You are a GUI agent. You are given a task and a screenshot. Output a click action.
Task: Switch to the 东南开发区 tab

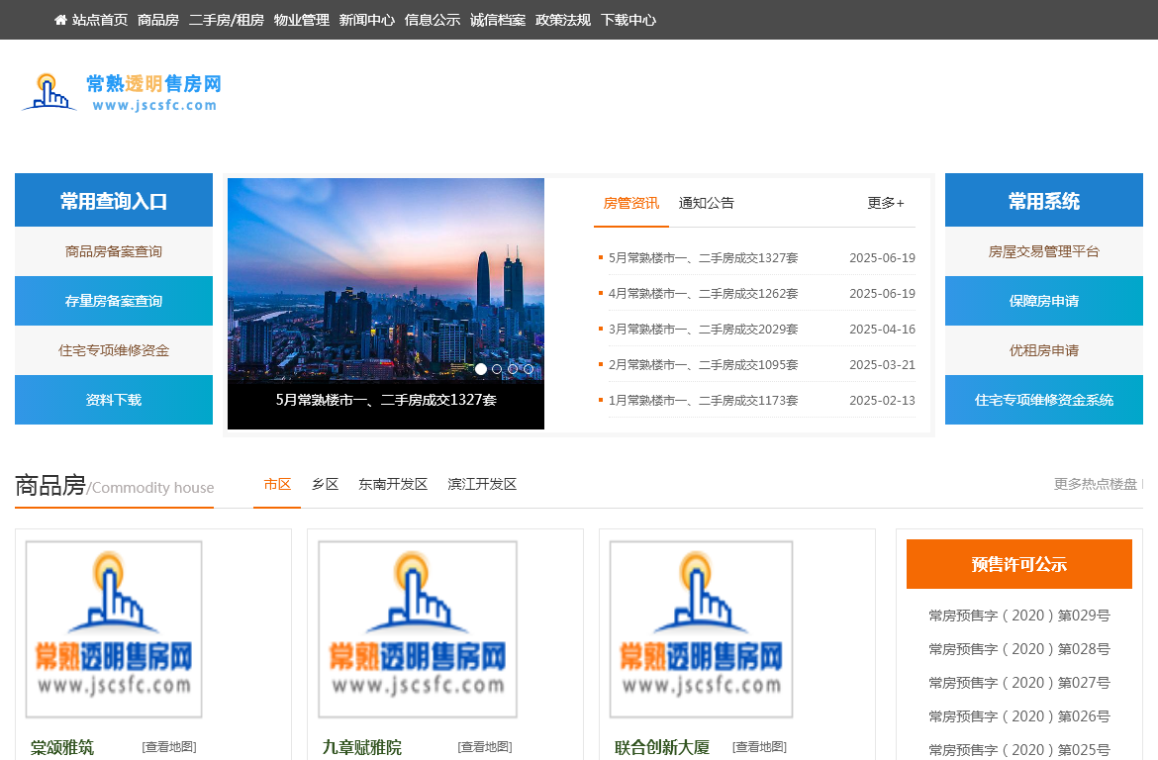coord(393,484)
